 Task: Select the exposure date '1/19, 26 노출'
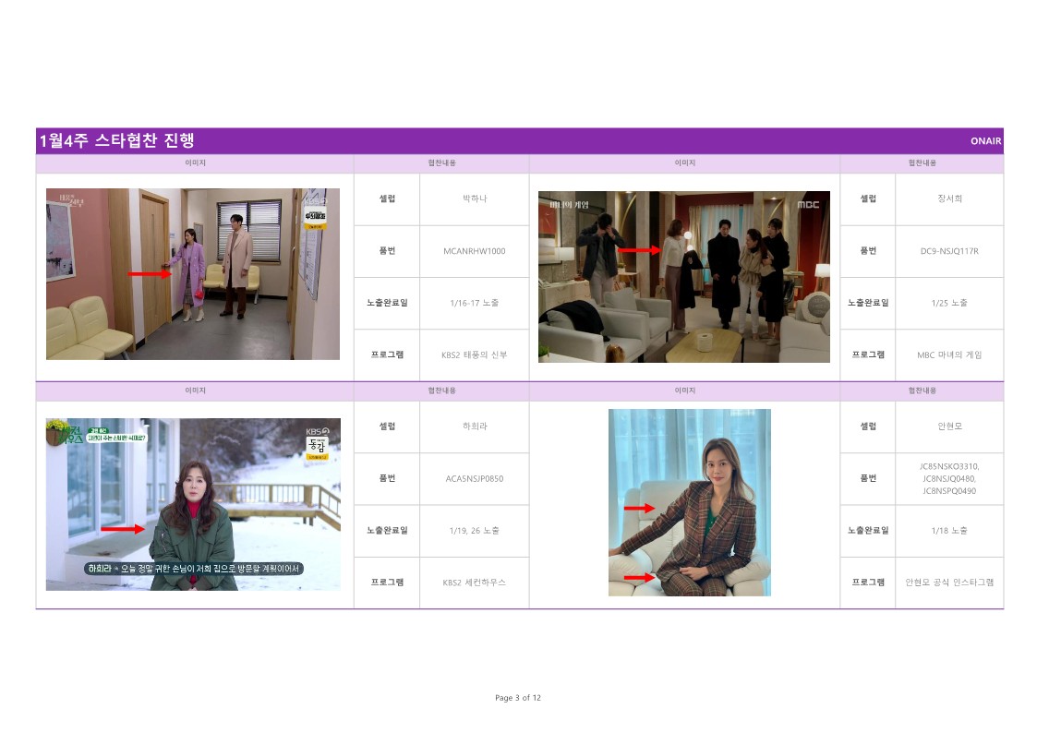(x=475, y=530)
